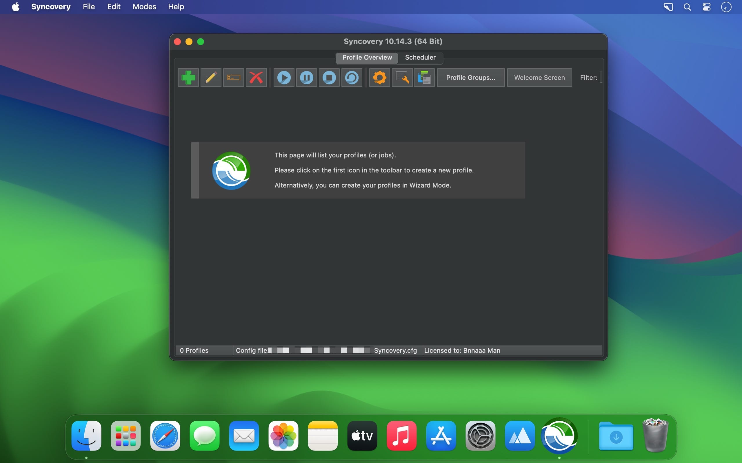Click the red X Delete Profile icon
The width and height of the screenshot is (742, 463).
(256, 78)
